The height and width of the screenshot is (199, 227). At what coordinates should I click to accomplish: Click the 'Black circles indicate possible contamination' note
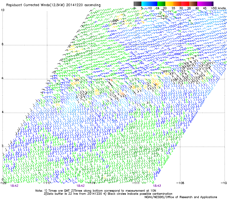click(140, 194)
